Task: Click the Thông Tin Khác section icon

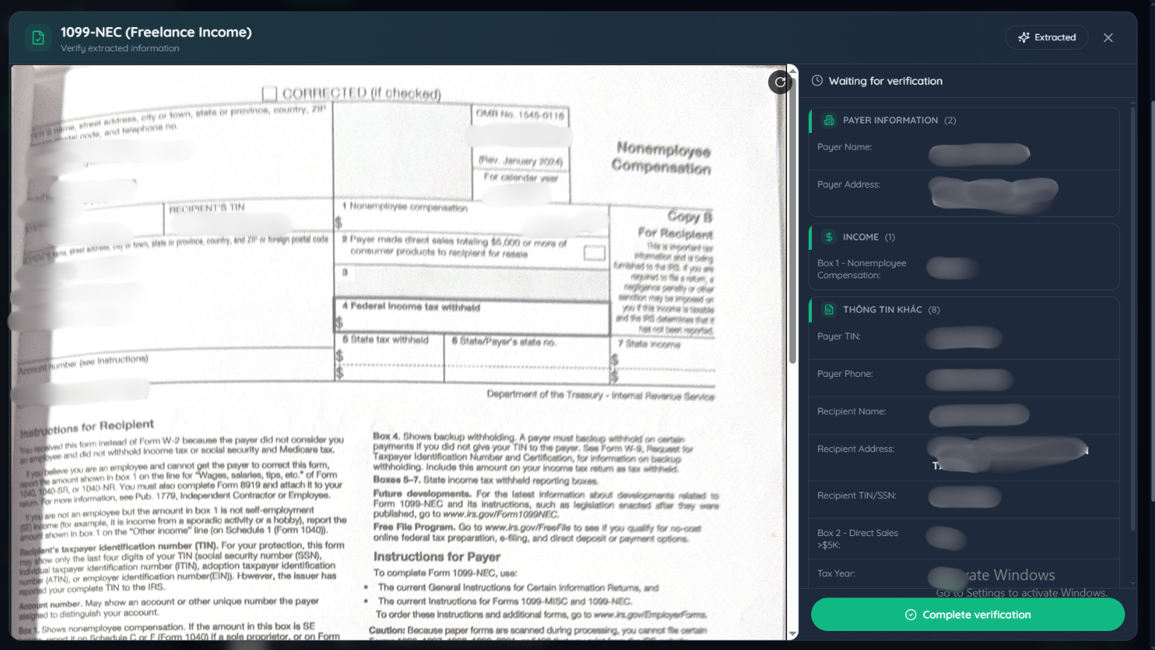Action: [x=829, y=310]
